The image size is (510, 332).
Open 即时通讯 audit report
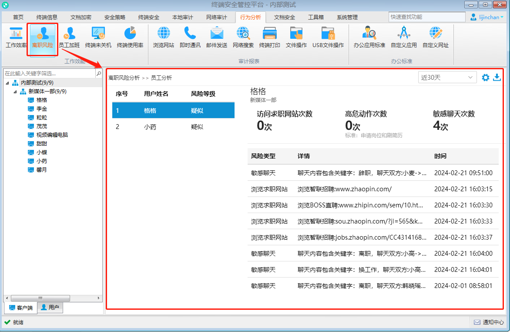tap(190, 38)
